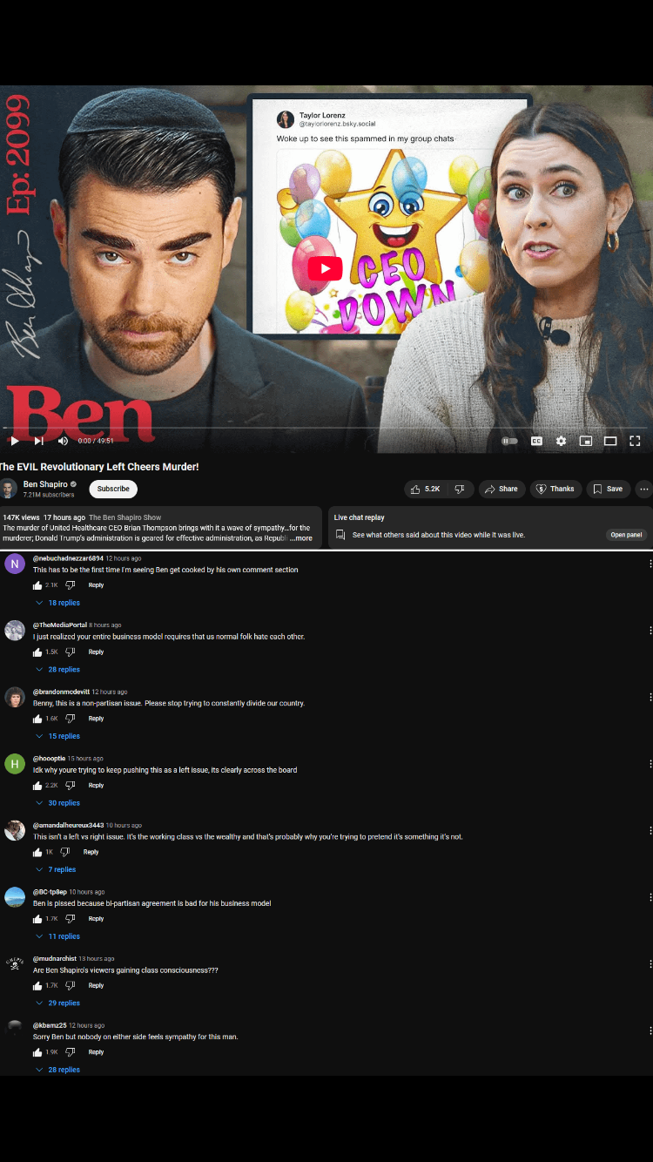653x1162 pixels.
Task: Expand 30 replies under hoooptie's comment
Action: click(58, 803)
